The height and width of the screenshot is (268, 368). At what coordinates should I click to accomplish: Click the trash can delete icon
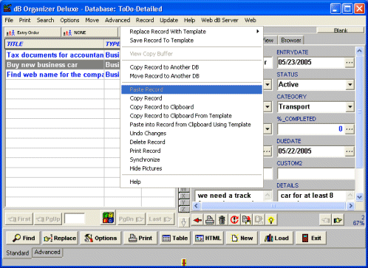coord(222,220)
